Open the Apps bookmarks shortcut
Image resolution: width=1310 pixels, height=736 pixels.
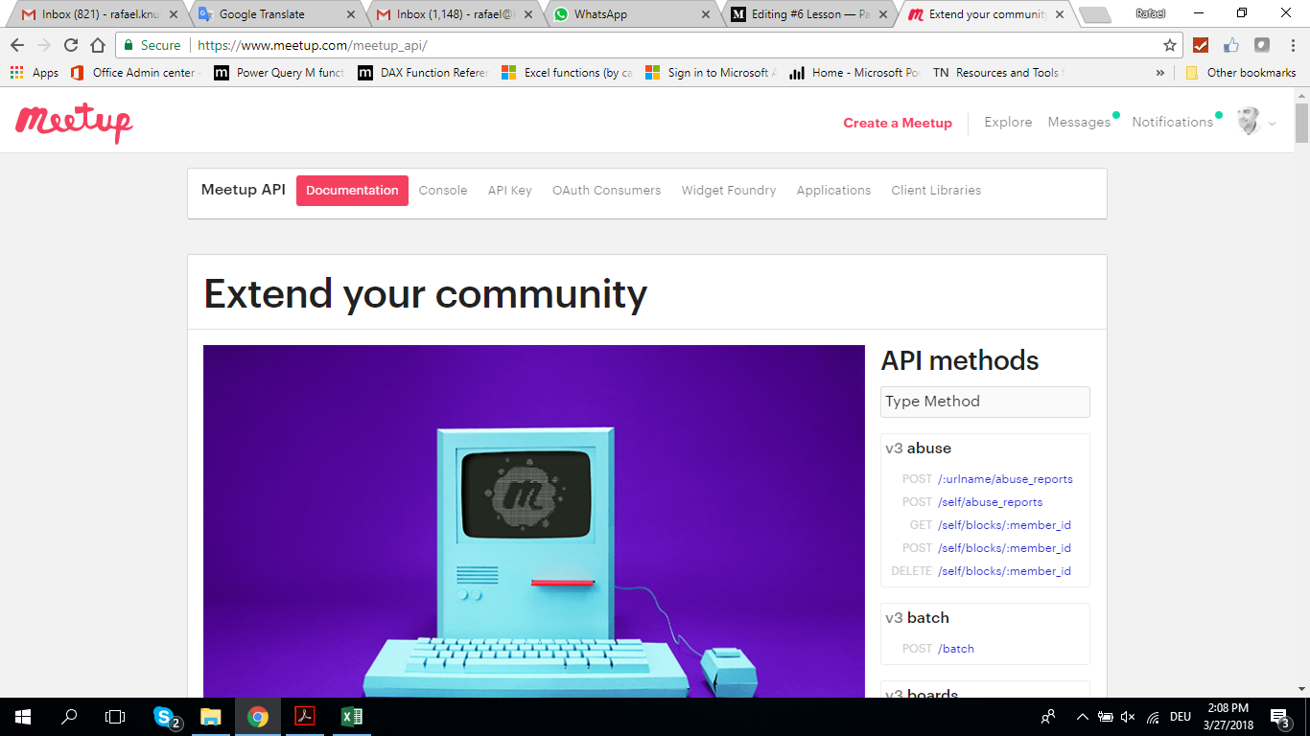click(x=34, y=73)
